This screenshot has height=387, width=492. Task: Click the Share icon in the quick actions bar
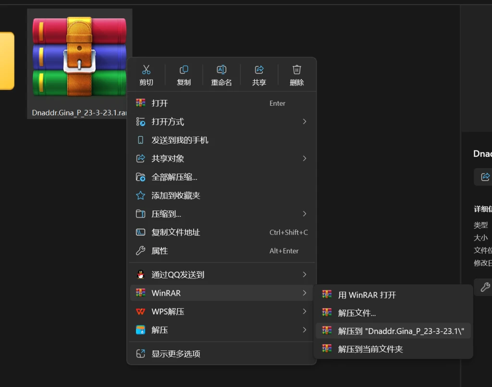coord(258,69)
